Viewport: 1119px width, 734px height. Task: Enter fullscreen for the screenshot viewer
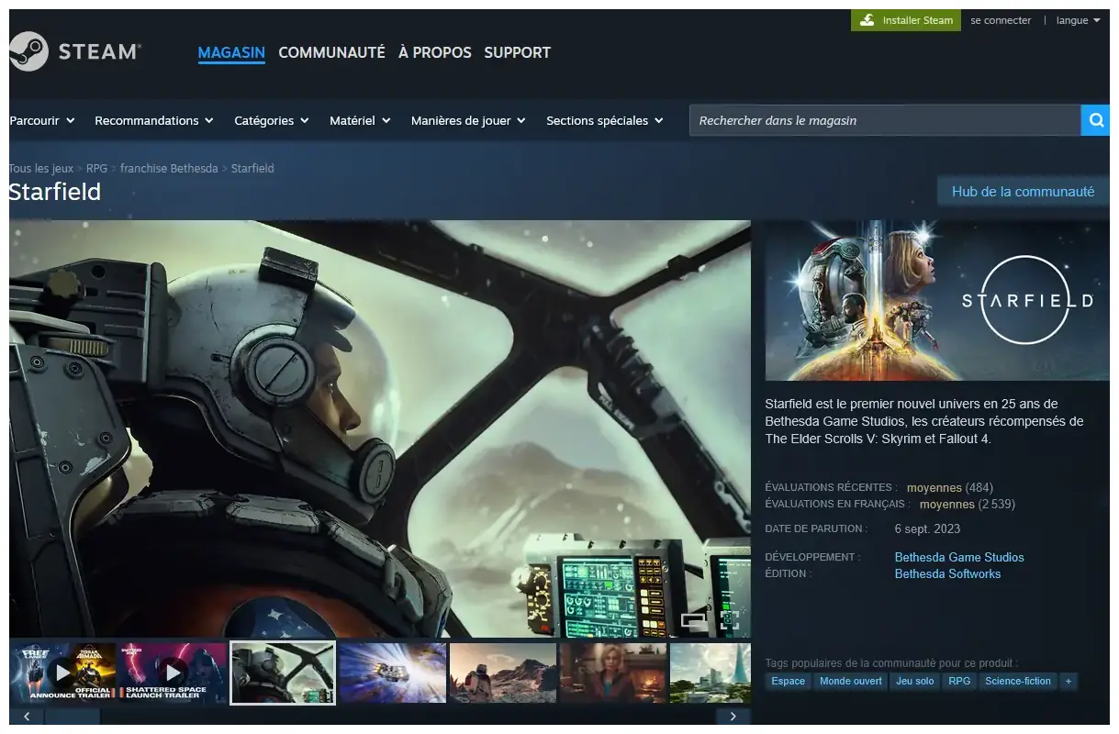point(730,620)
